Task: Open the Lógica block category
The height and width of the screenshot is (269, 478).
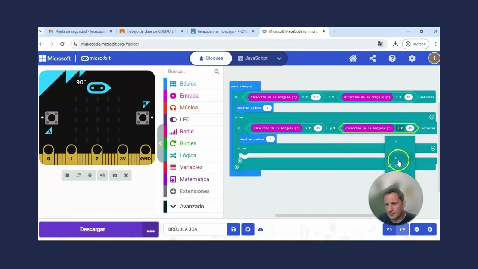Action: coord(193,155)
